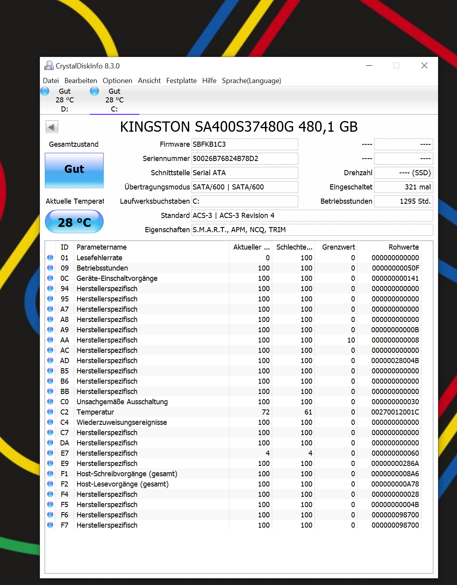Click status orb for attribute A7
The height and width of the screenshot is (585, 457).
[x=50, y=309]
